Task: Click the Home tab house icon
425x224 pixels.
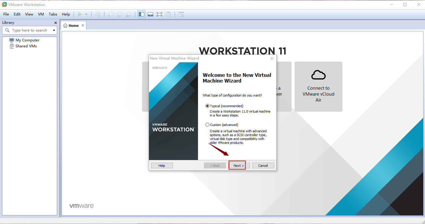Action: click(x=65, y=26)
